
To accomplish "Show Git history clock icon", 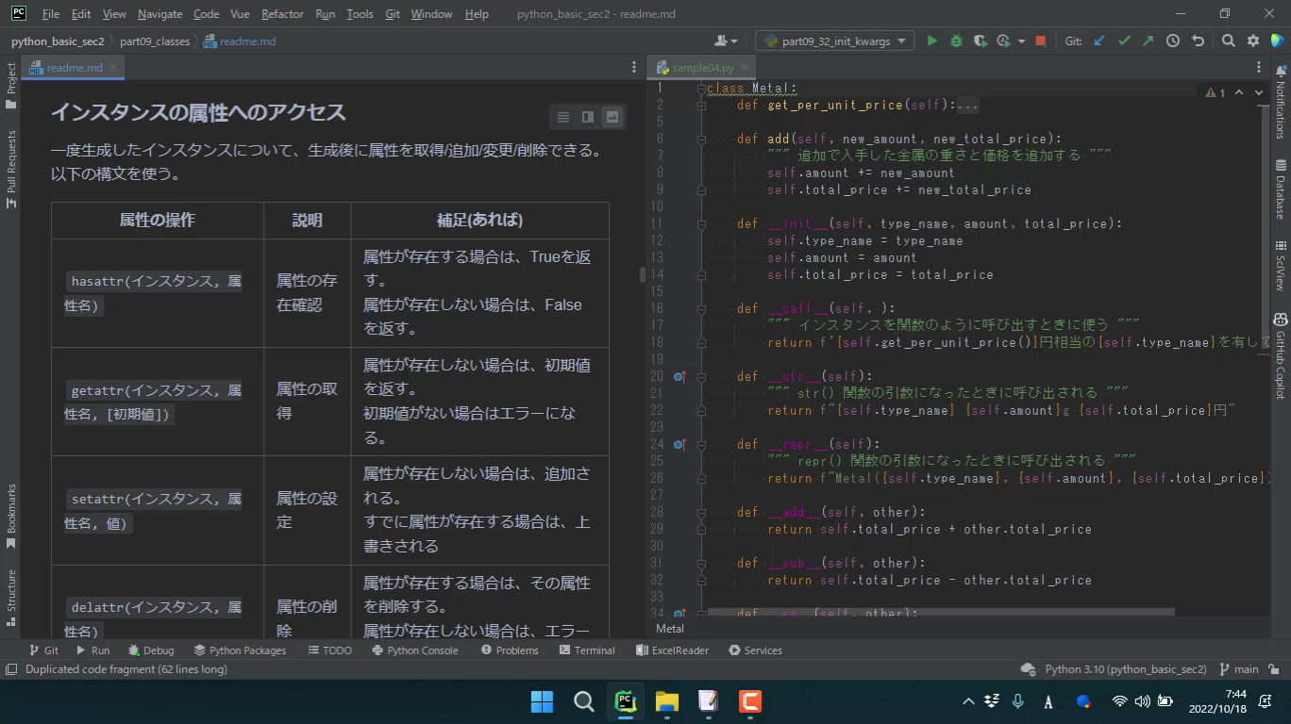I will tap(1173, 41).
